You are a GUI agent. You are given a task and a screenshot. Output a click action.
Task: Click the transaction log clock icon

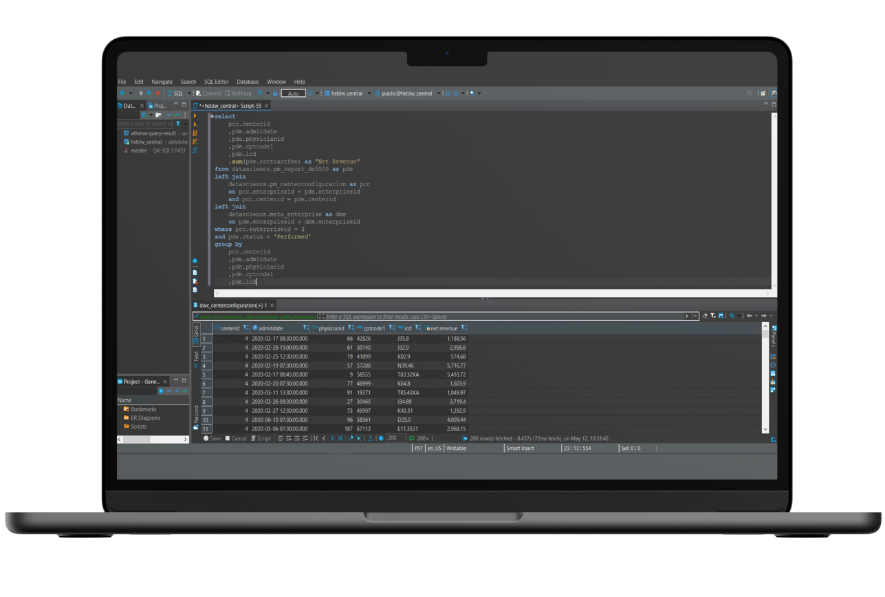309,93
